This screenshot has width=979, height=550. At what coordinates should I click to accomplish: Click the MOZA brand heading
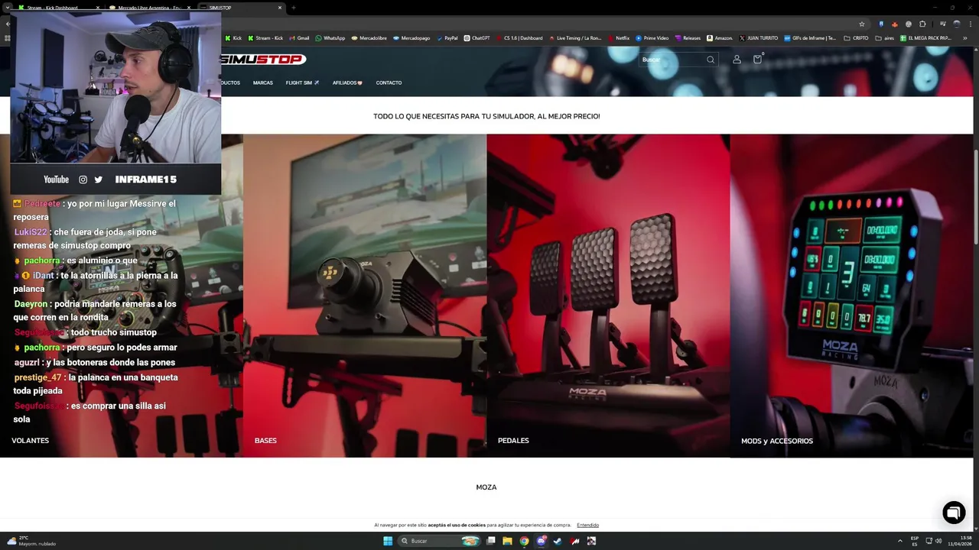[x=486, y=487]
